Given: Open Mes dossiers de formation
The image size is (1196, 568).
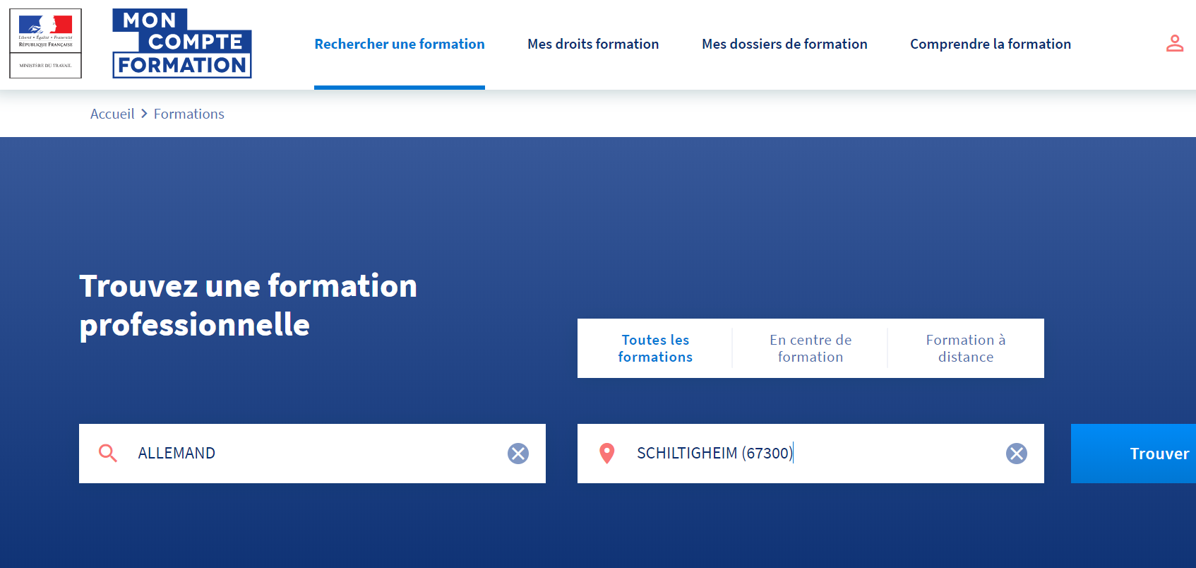Looking at the screenshot, I should click(x=784, y=44).
